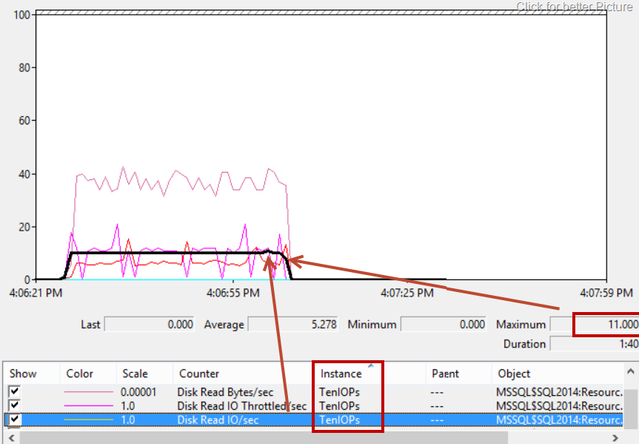Select the Disk Read Bytes/sec counter row

[x=225, y=392]
